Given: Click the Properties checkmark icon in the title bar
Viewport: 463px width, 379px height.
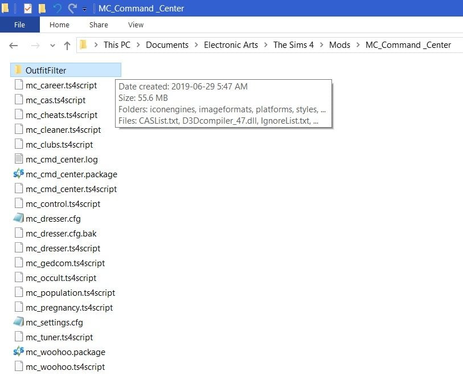Looking at the screenshot, I should [x=27, y=9].
